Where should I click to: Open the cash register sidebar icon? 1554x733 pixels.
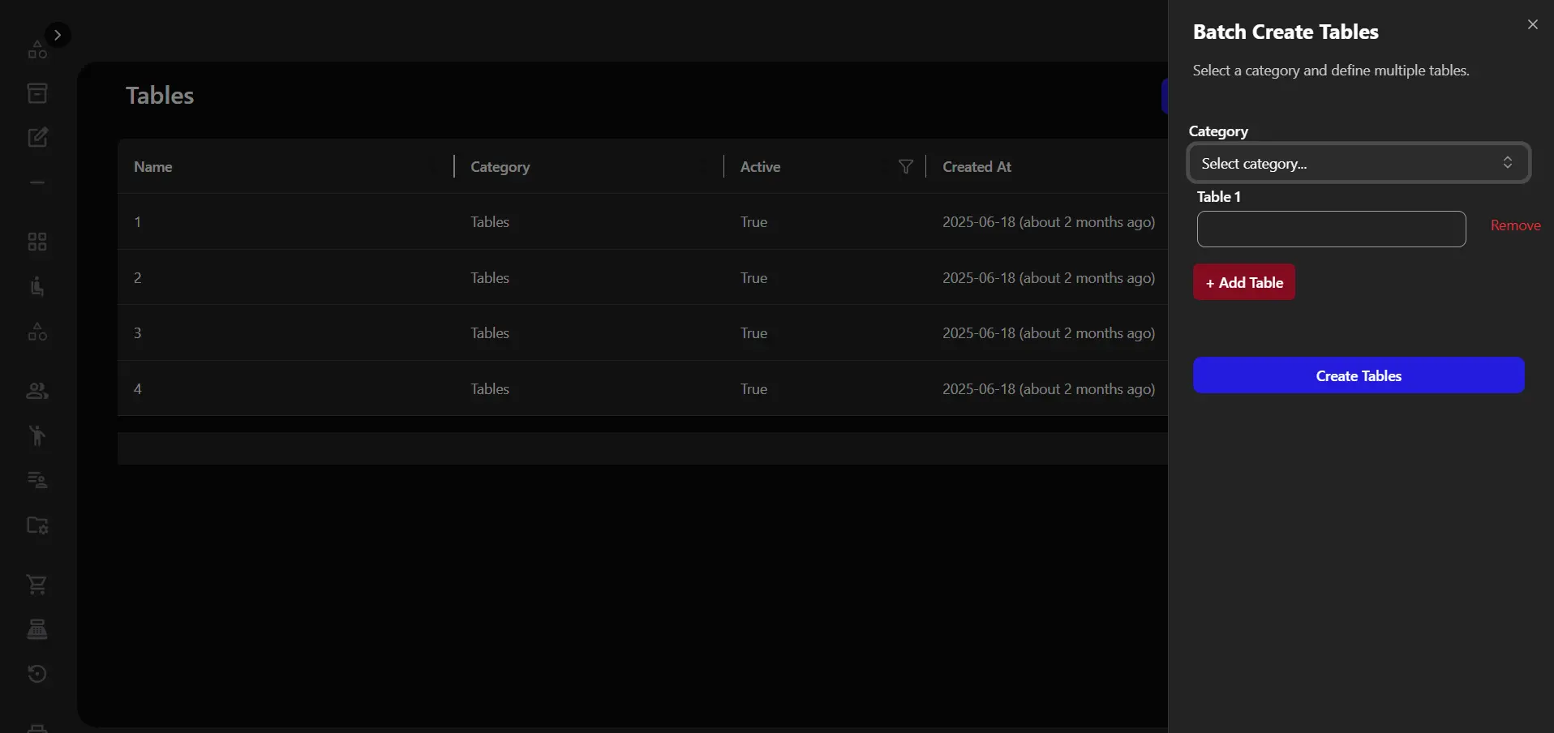[x=37, y=629]
